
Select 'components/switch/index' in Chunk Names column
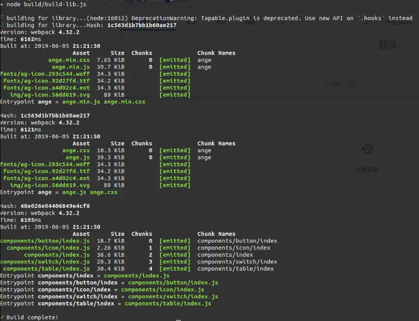point(237,262)
